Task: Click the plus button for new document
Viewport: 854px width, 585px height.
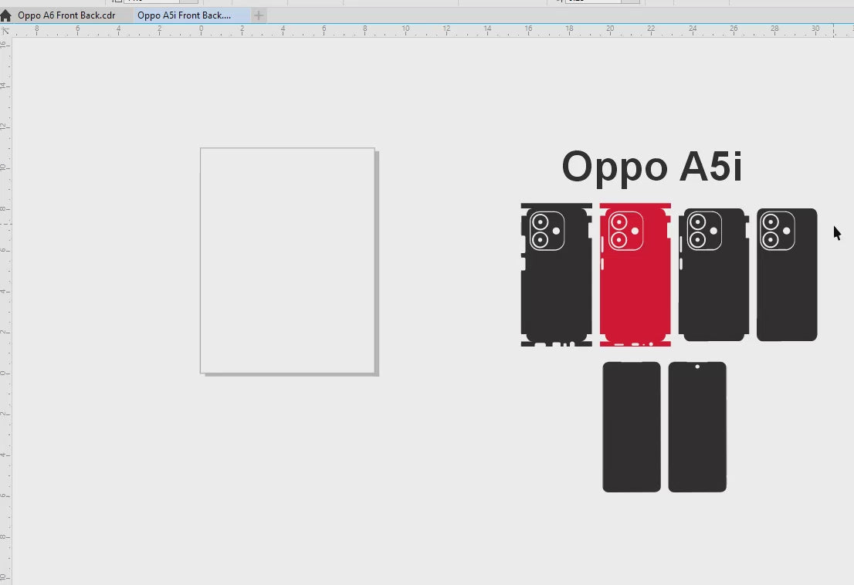Action: point(259,15)
